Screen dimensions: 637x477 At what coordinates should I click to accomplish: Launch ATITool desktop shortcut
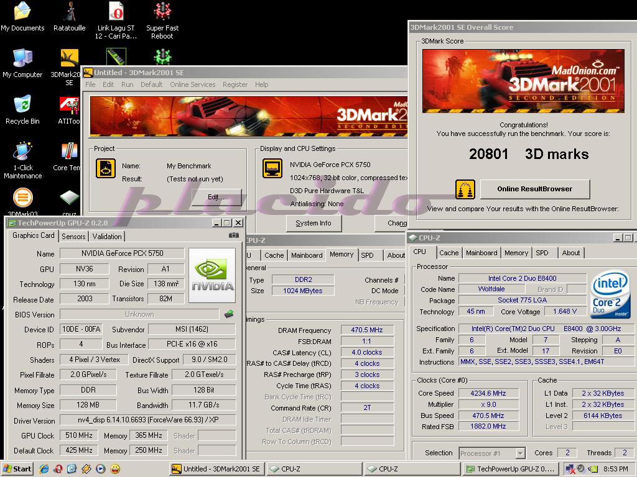click(70, 104)
